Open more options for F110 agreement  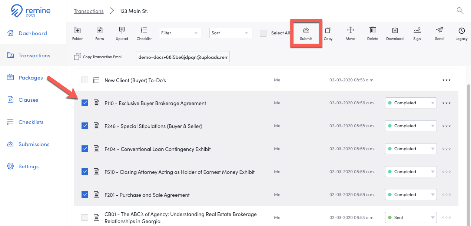pos(447,103)
